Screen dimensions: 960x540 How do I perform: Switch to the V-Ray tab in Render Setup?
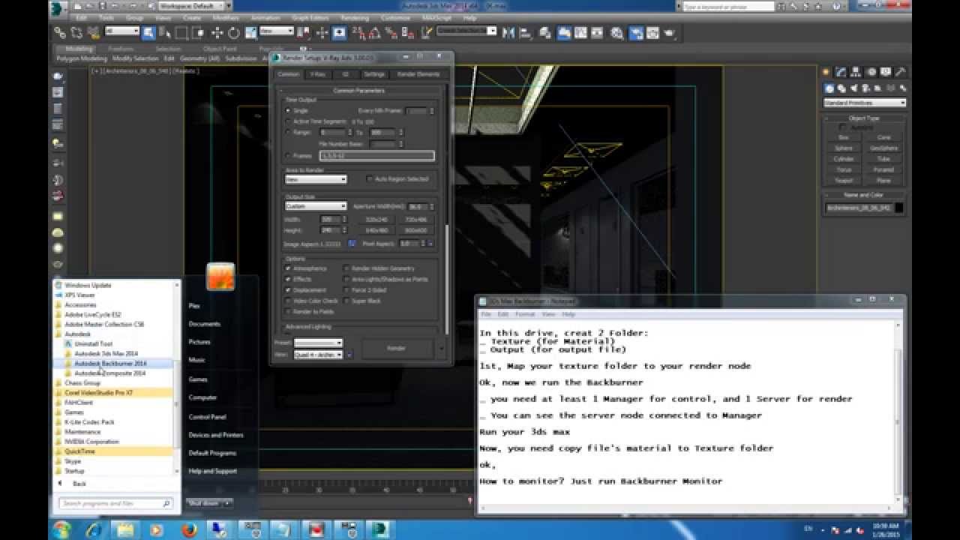pos(319,74)
